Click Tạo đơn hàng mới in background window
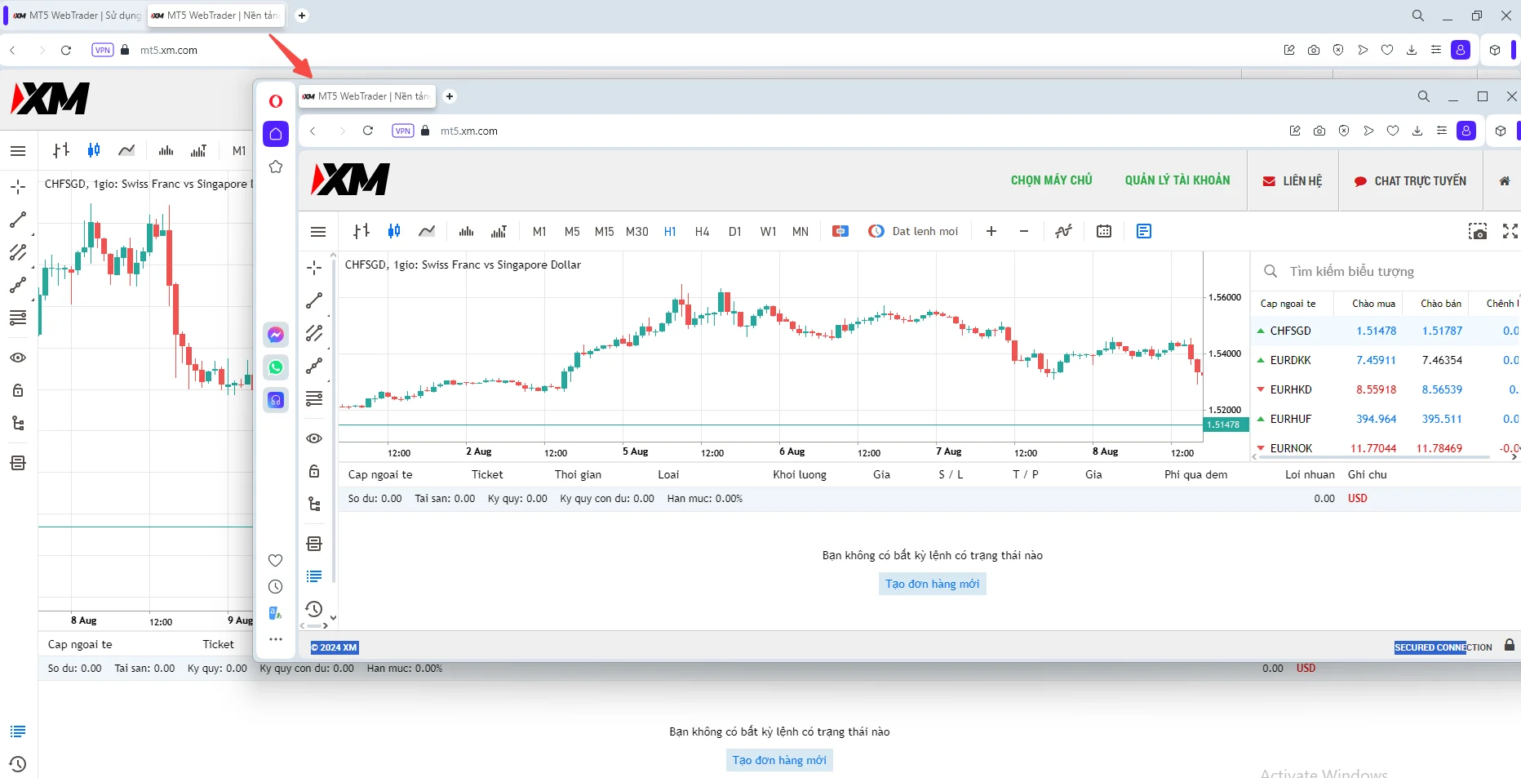The height and width of the screenshot is (778, 1521). [779, 760]
